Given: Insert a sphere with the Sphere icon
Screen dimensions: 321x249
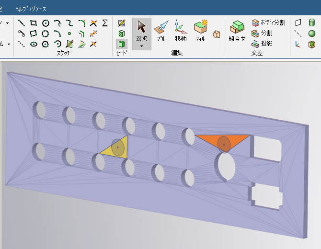Looking at the screenshot, I should coord(311,34).
